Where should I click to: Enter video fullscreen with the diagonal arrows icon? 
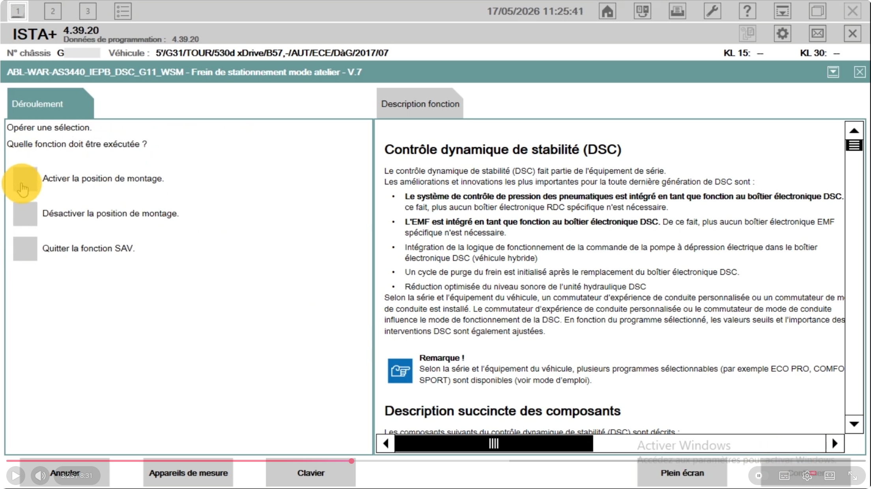[852, 476]
